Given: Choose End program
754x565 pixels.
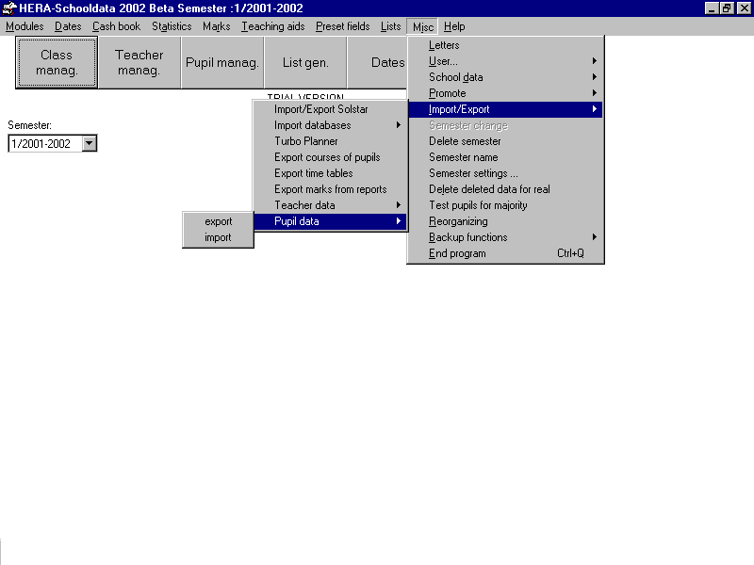Looking at the screenshot, I should pos(505,253).
